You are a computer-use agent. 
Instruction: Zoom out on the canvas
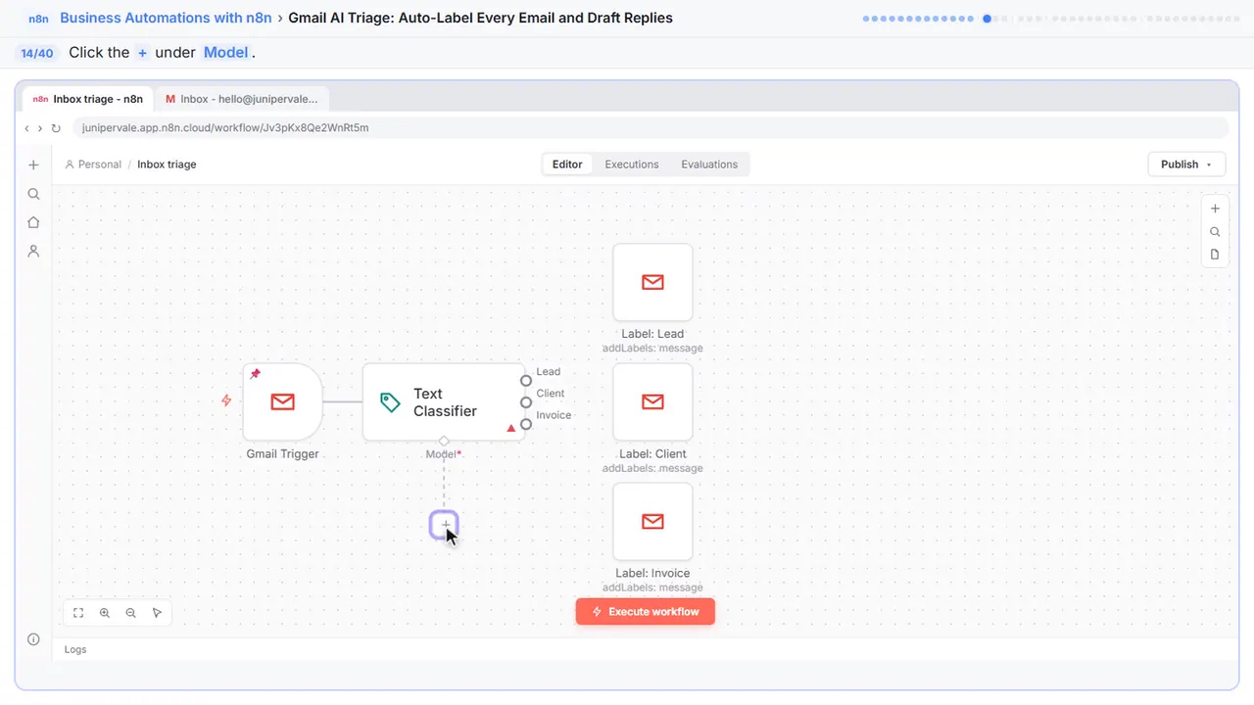[x=131, y=613]
